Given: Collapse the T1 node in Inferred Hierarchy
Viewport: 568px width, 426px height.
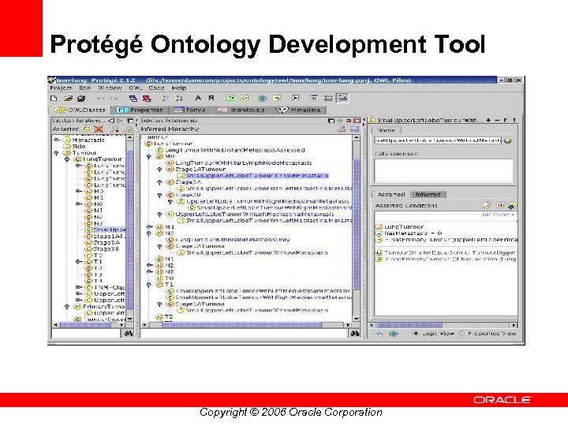Looking at the screenshot, I should click(x=149, y=285).
